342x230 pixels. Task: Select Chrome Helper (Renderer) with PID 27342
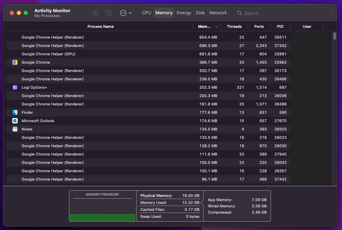[148, 46]
